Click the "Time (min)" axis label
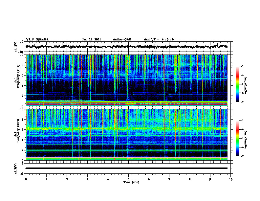Image resolution: width=260 pixels, height=201 pixels. [131, 182]
